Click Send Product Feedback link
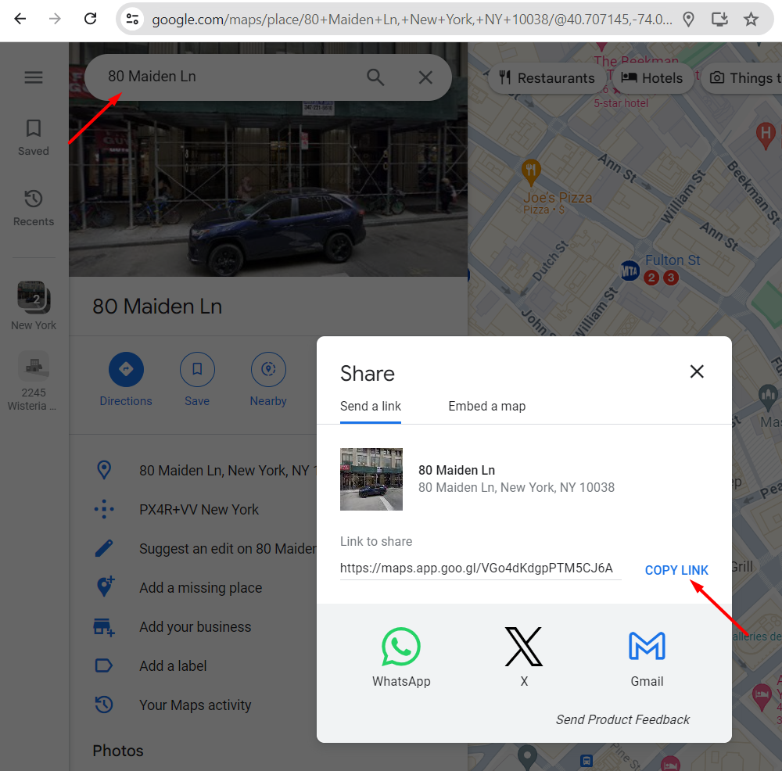 pos(622,719)
